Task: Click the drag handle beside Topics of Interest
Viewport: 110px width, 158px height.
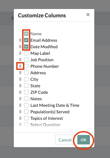Action: [x=20, y=118]
